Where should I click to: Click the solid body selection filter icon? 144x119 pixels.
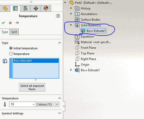(5, 61)
